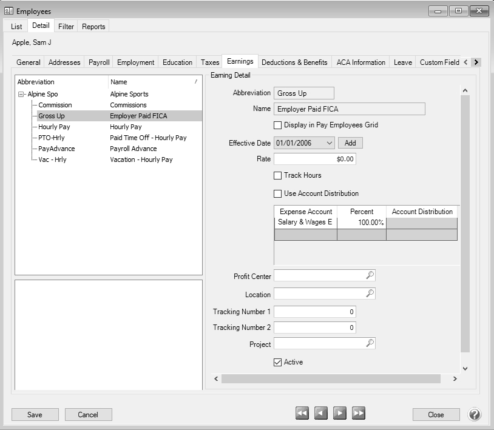
Task: Click the Profit Center lookup magnifier
Action: coord(370,275)
